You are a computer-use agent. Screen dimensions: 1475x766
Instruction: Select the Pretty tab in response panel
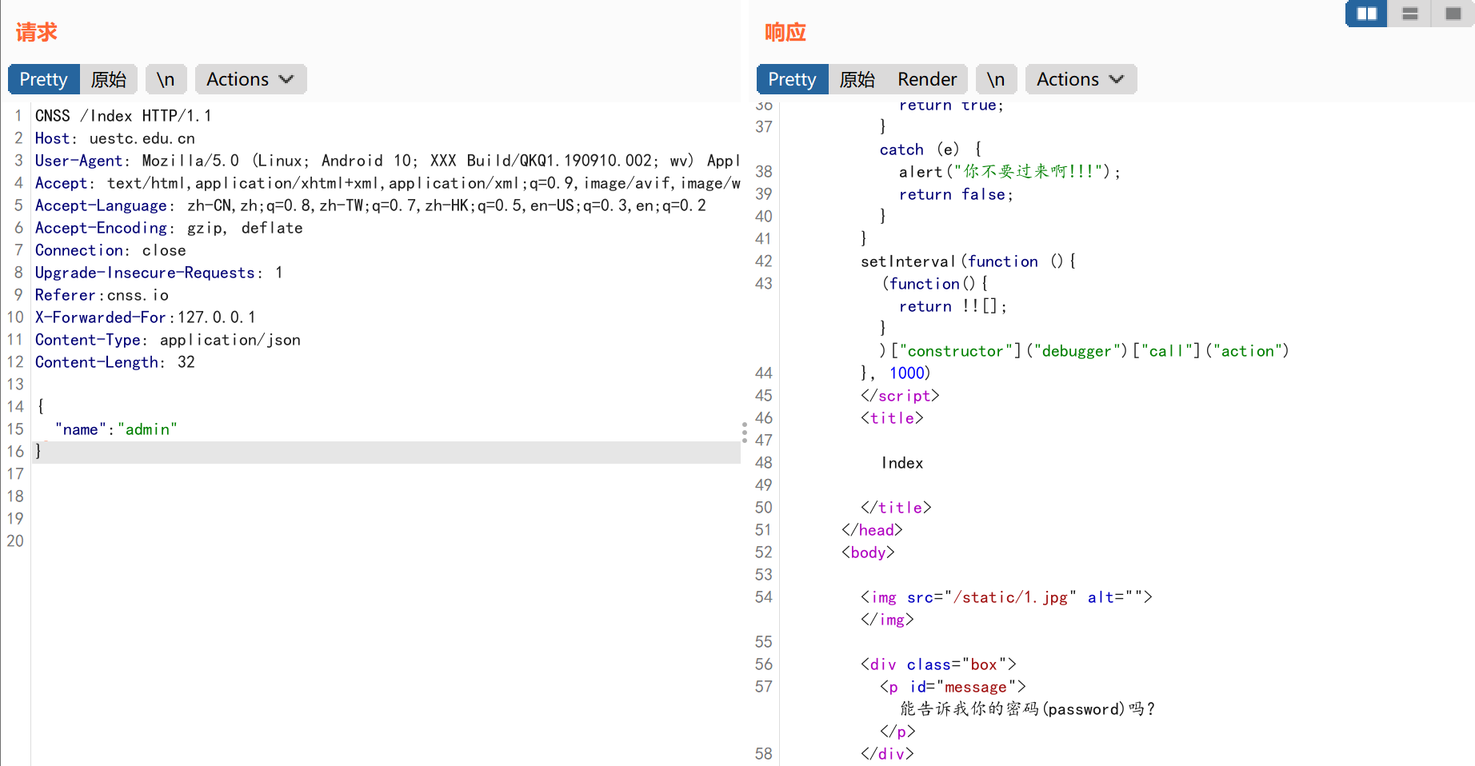coord(793,79)
